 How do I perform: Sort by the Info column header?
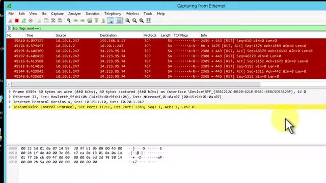tap(263, 35)
